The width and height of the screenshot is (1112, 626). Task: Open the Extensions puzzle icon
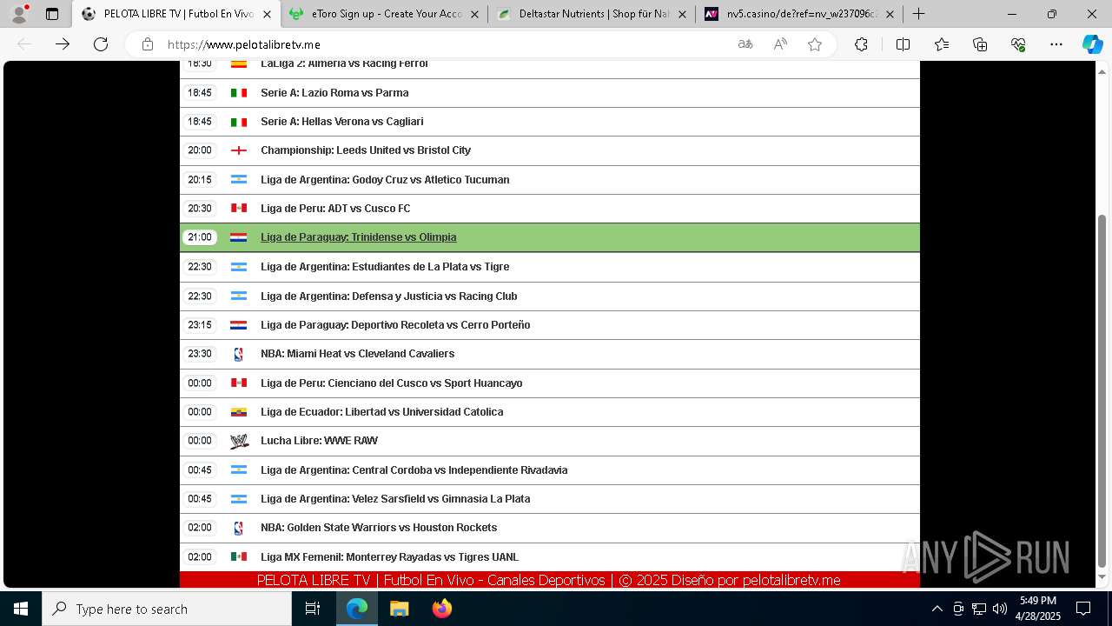[861, 44]
